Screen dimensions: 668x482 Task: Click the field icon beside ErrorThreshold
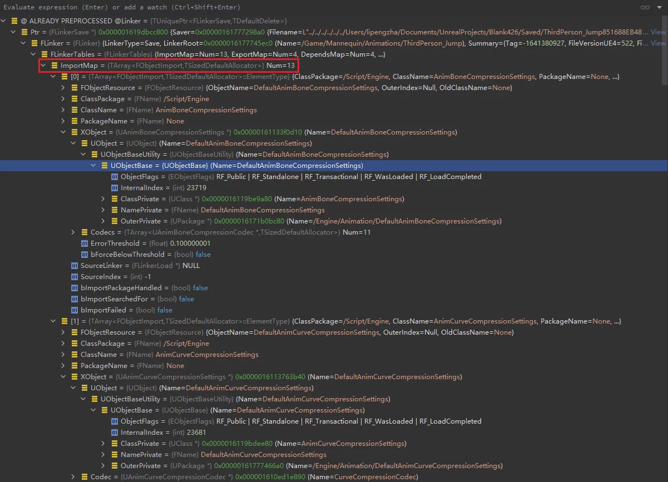point(85,244)
